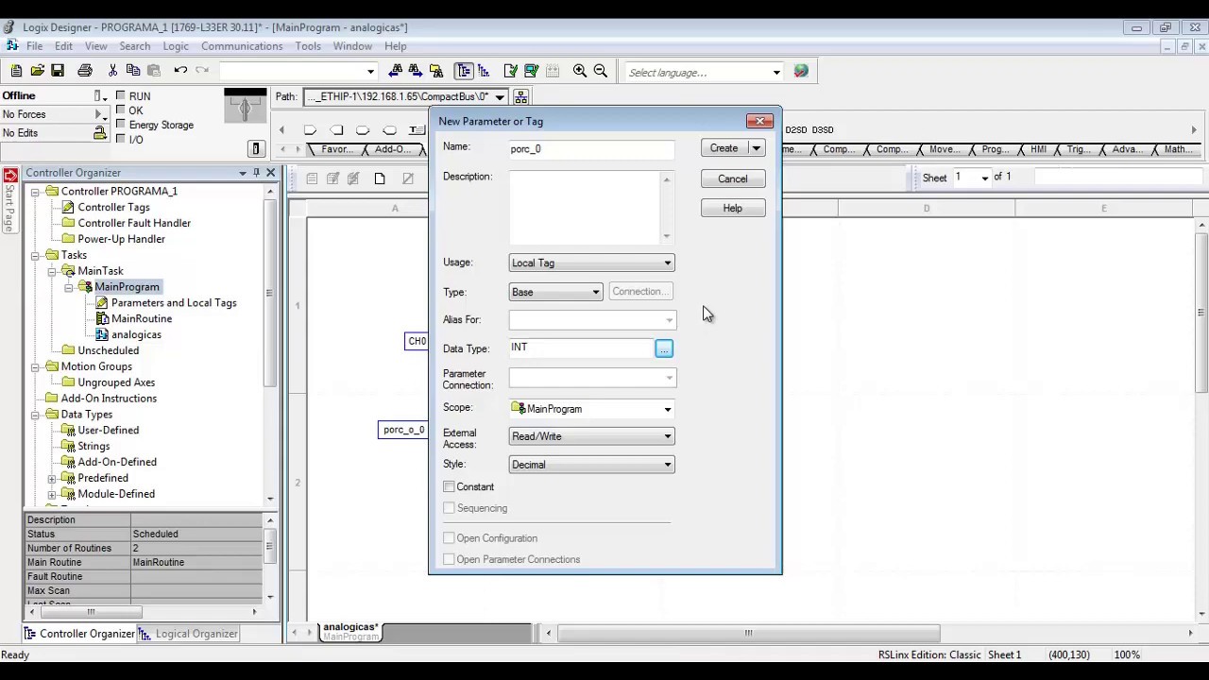Click the blank page icon in FBD toolbar
The width and height of the screenshot is (1209, 680).
point(380,178)
